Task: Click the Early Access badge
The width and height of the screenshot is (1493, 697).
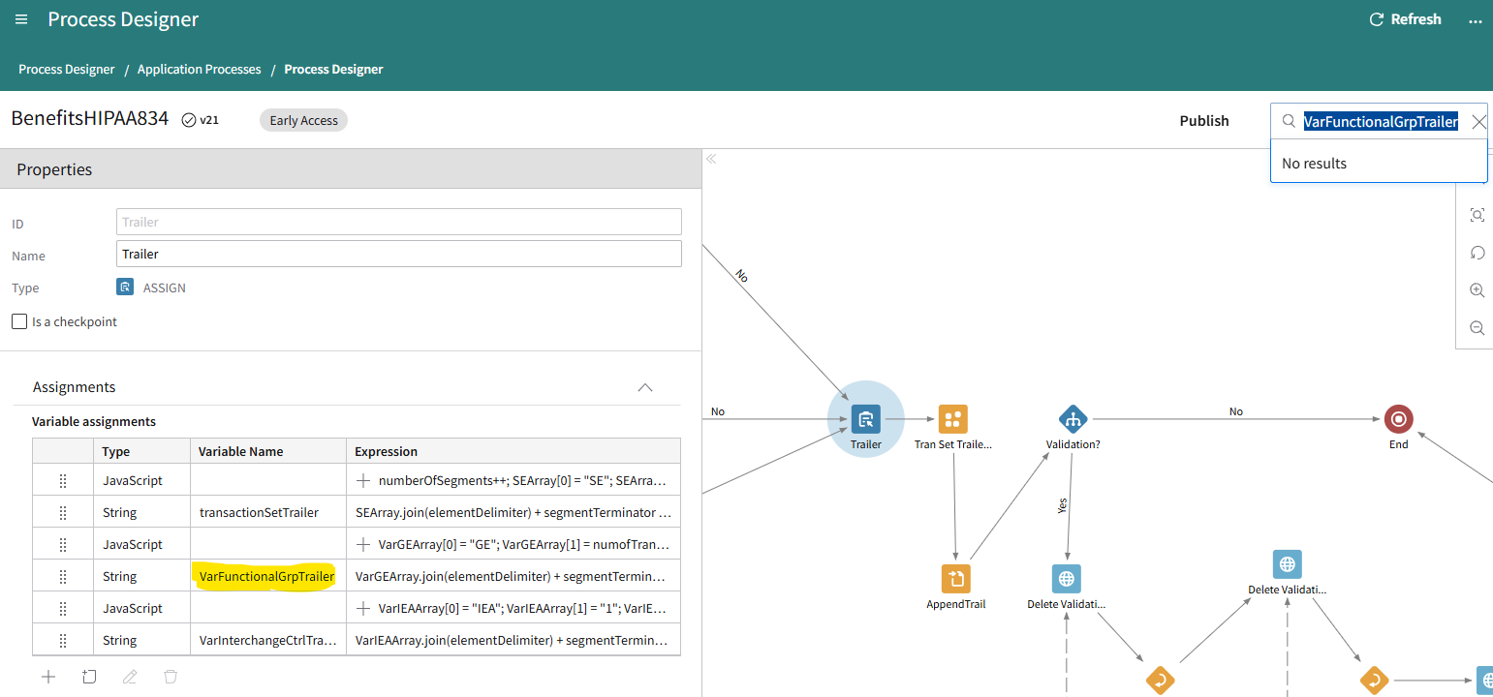Action: 303,121
